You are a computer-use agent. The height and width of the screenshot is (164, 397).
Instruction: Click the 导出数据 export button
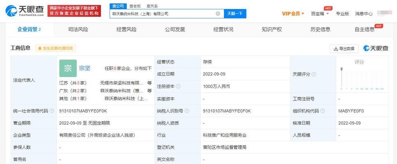[344, 49]
